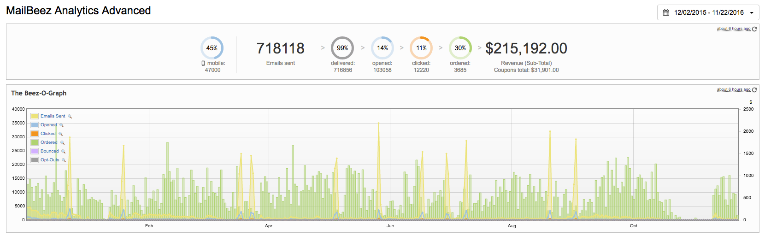Click the Apr label on the x-axis
765x236 pixels.
click(269, 226)
